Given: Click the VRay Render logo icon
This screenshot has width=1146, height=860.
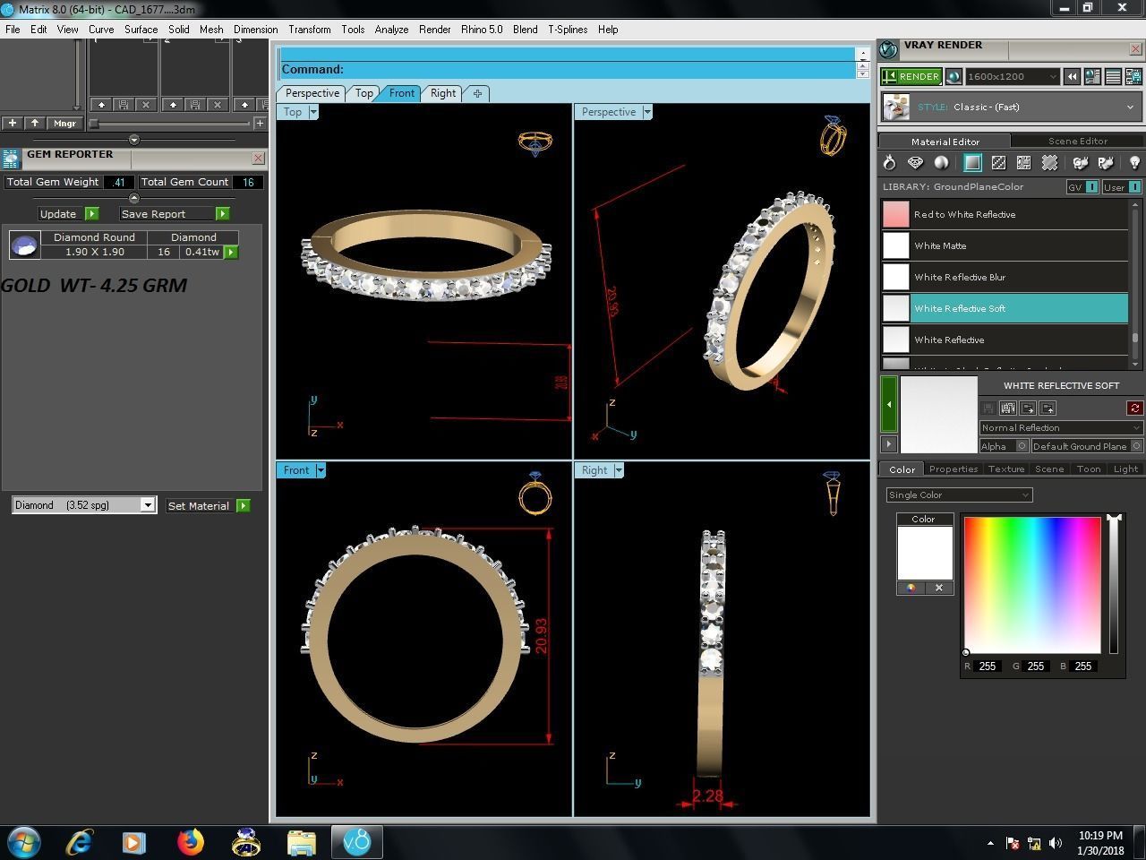Looking at the screenshot, I should coord(888,49).
